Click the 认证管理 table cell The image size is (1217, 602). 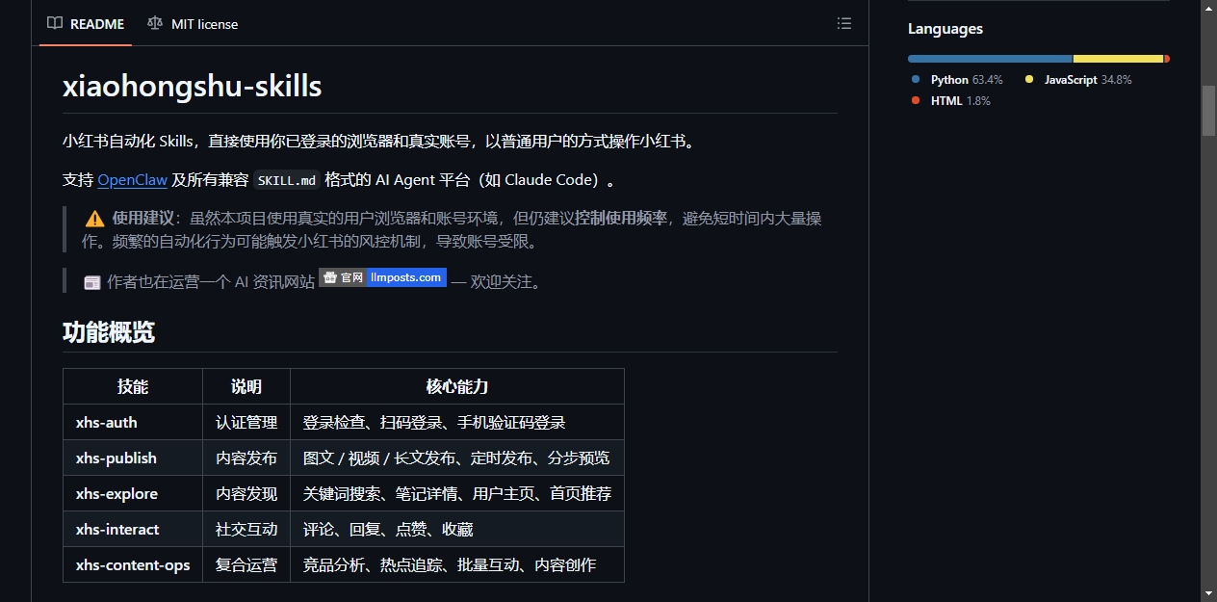(246, 422)
